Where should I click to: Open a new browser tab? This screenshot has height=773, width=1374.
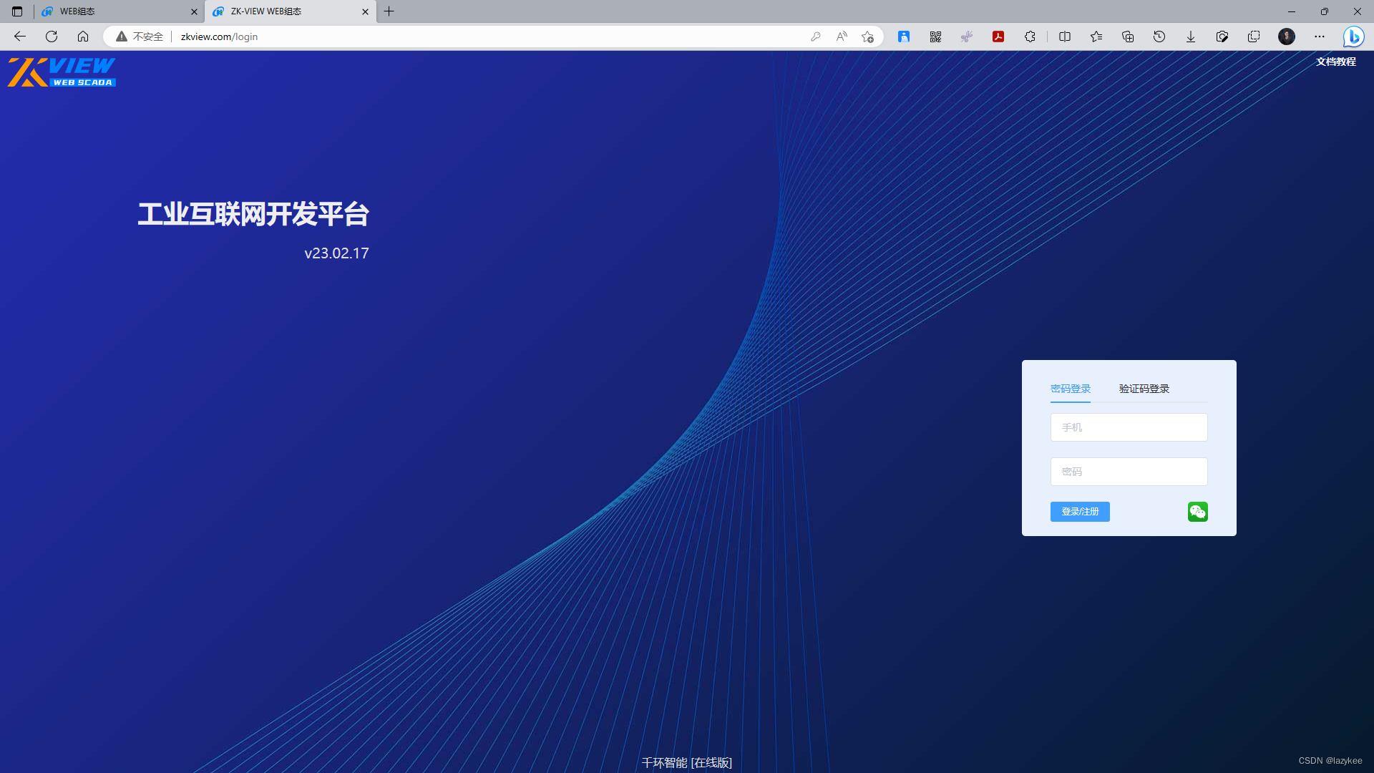pyautogui.click(x=389, y=11)
